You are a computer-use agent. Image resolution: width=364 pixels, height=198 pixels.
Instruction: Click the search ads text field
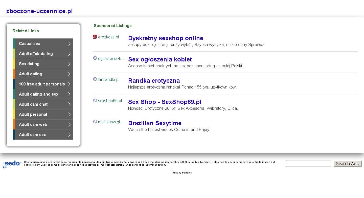click(x=308, y=164)
